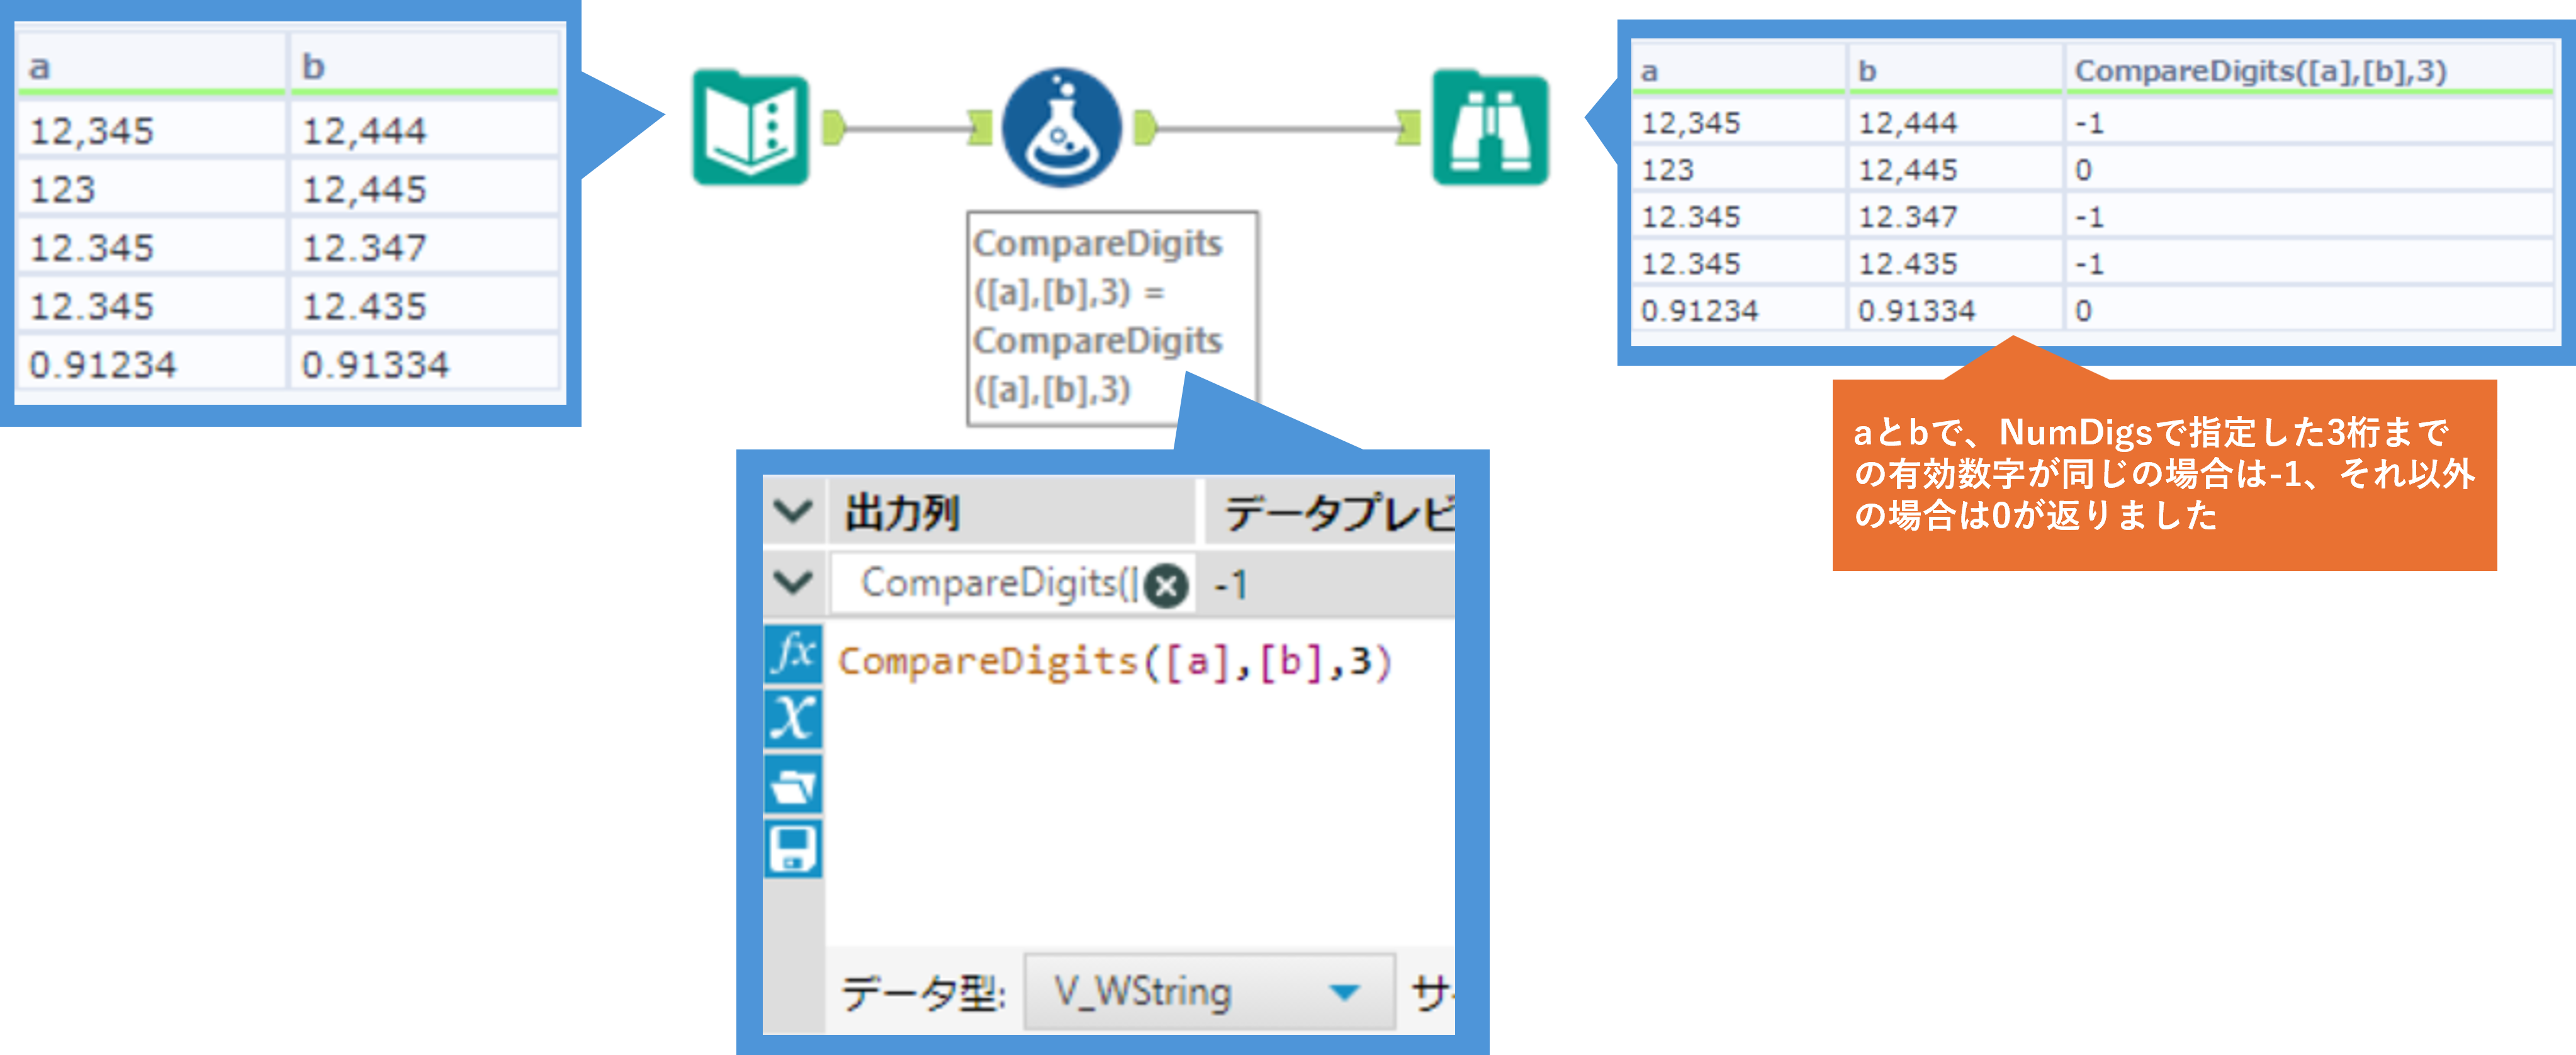This screenshot has width=2576, height=1055.
Task: Open the X columns and constants icon
Action: (793, 719)
